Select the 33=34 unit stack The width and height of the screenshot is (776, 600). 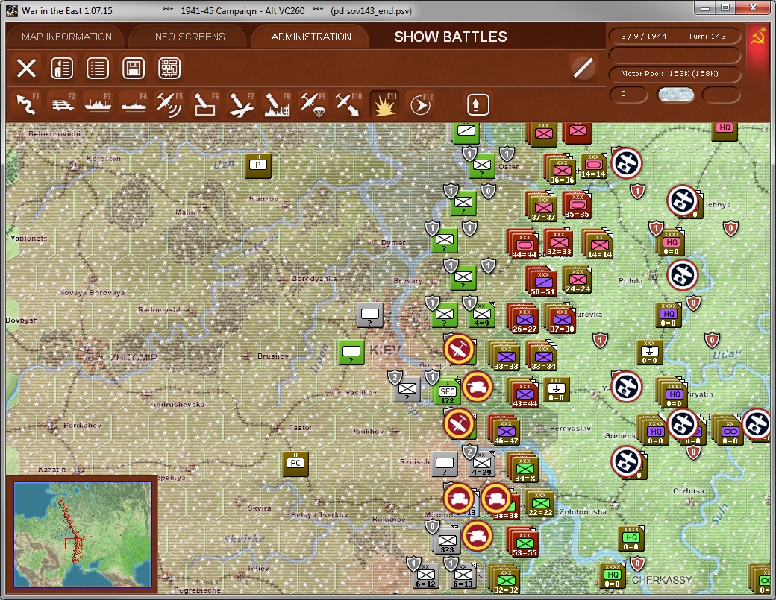(543, 356)
